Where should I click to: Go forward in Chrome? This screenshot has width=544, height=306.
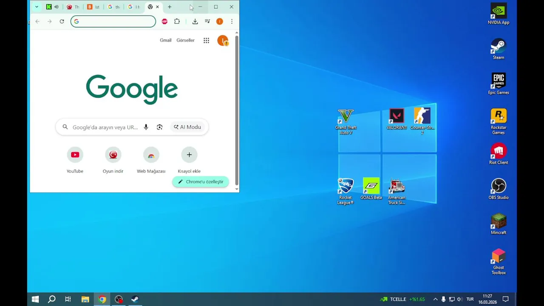click(49, 21)
